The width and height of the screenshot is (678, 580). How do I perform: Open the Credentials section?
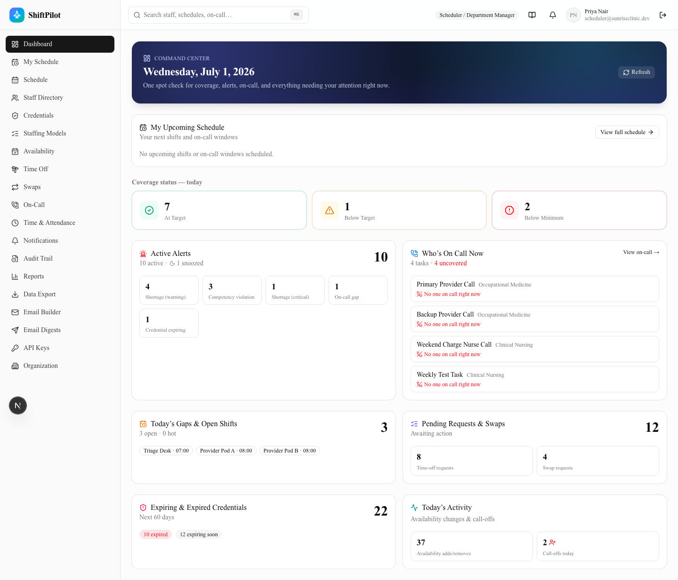[x=60, y=116]
